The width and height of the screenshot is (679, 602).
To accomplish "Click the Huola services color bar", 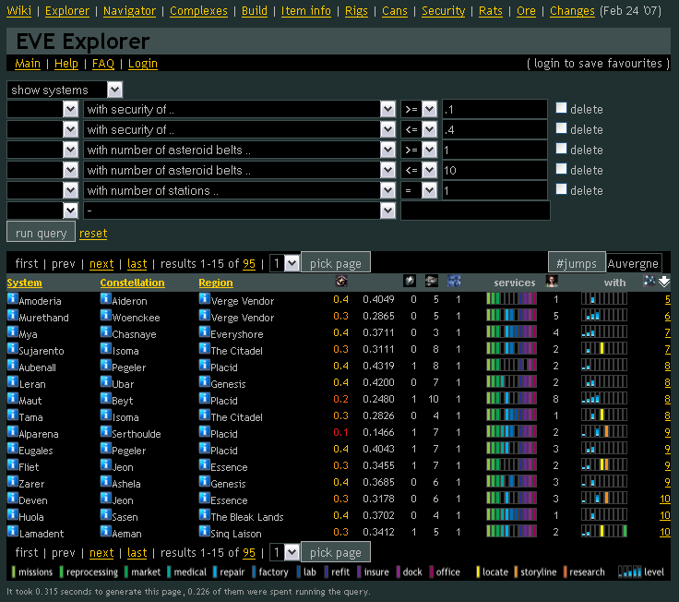I will coord(511,515).
